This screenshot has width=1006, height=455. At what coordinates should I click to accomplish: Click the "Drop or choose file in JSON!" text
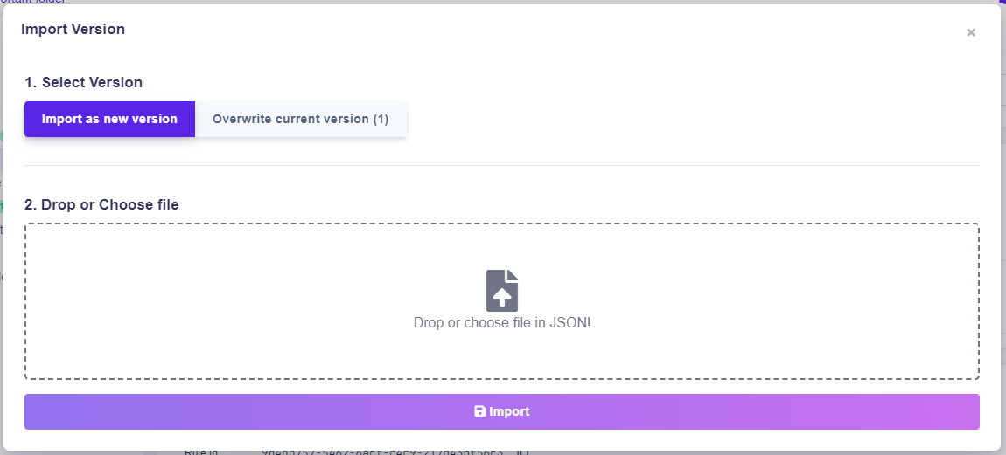(502, 322)
